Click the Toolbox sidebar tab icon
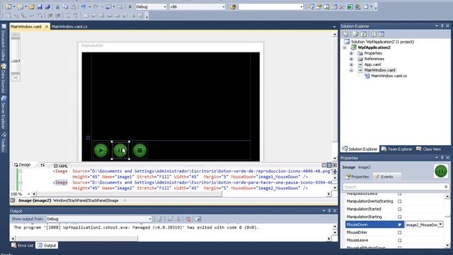The width and height of the screenshot is (453, 255). [x=4, y=135]
